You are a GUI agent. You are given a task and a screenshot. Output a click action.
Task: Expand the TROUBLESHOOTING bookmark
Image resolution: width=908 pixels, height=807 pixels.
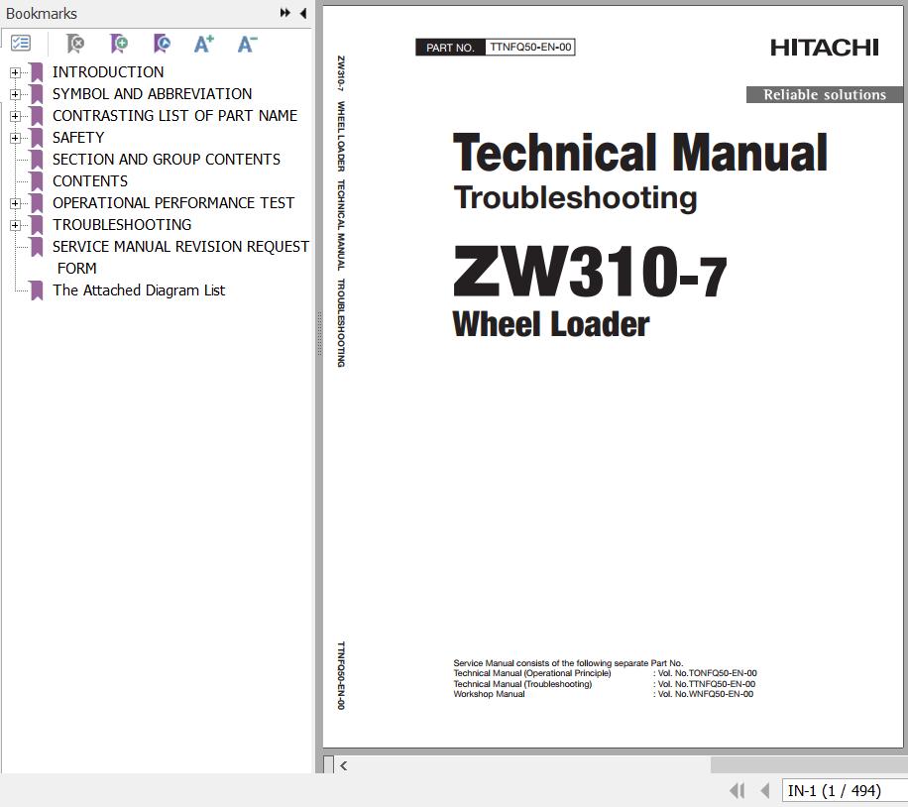pyautogui.click(x=15, y=225)
